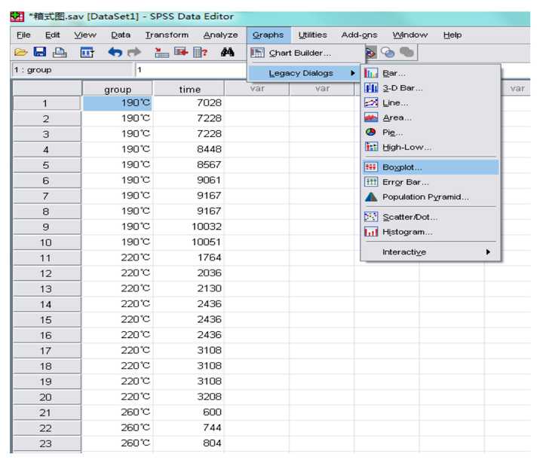Select Scatter/Dot... label in the submenu
Viewport: 543px width, 466px height.
point(410,217)
